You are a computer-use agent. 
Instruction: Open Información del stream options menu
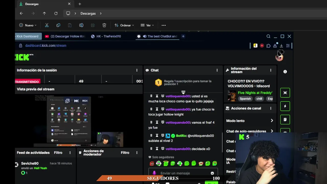[x=271, y=70]
